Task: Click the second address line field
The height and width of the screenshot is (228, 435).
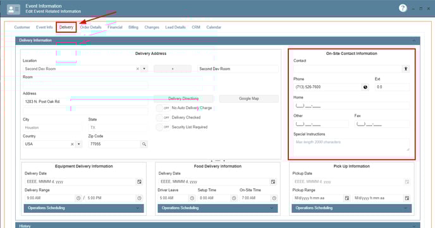Action: tap(85, 111)
